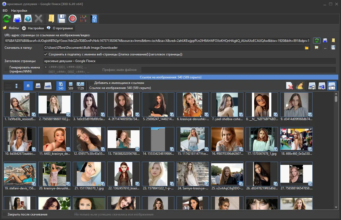Click the '...' browse folder button
Image resolution: width=341 pixels, height=220 pixels.
pyautogui.click(x=325, y=48)
